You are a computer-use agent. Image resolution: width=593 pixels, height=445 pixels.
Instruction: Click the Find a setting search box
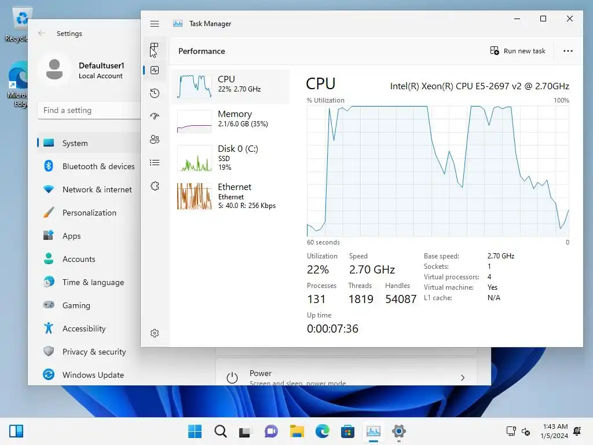[x=89, y=110]
